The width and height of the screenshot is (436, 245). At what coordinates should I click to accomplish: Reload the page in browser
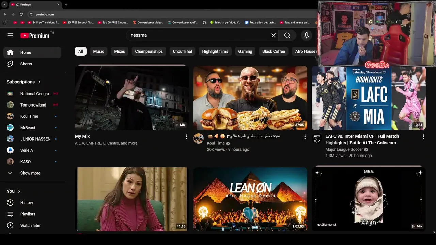(x=21, y=14)
